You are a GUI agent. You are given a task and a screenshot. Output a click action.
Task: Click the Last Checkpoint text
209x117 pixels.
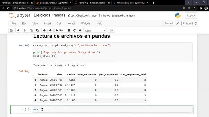[90, 16]
